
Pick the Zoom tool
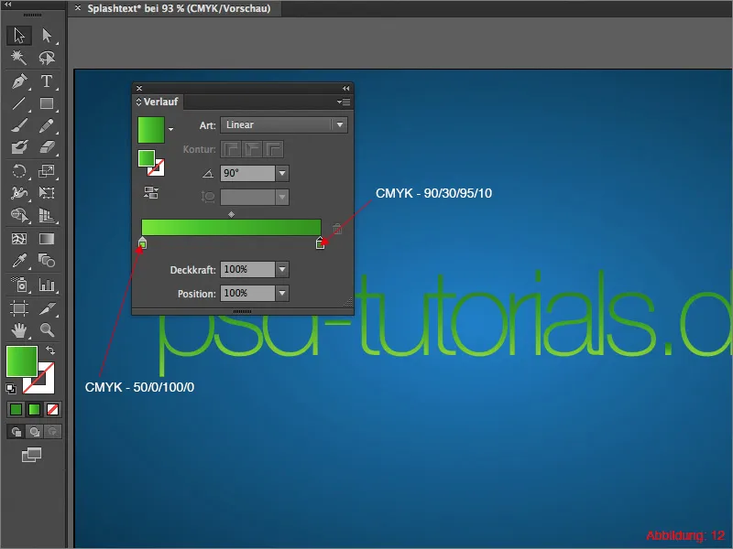[47, 330]
